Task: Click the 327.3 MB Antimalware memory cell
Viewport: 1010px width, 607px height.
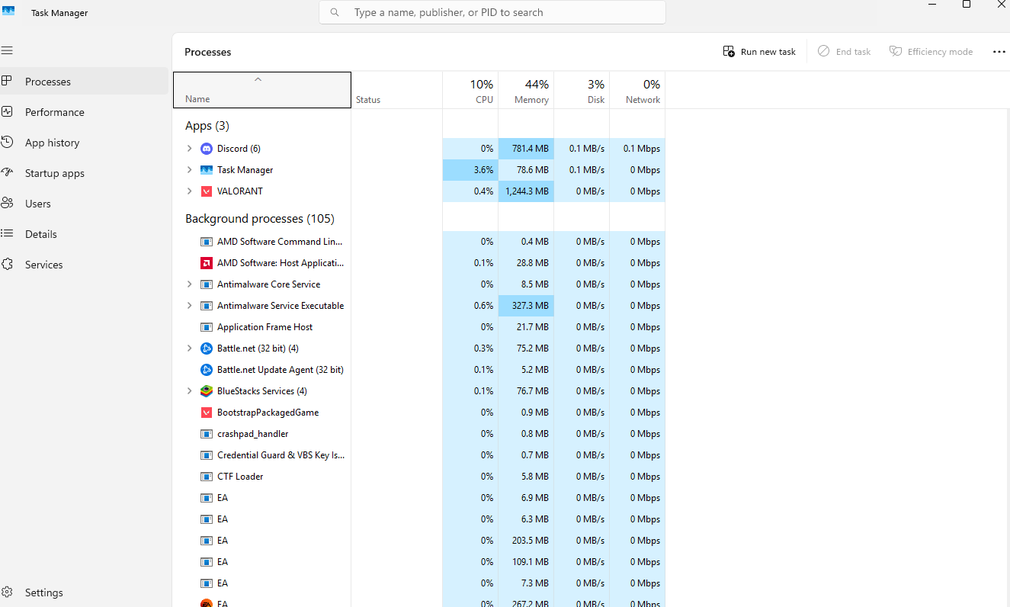Action: 526,306
